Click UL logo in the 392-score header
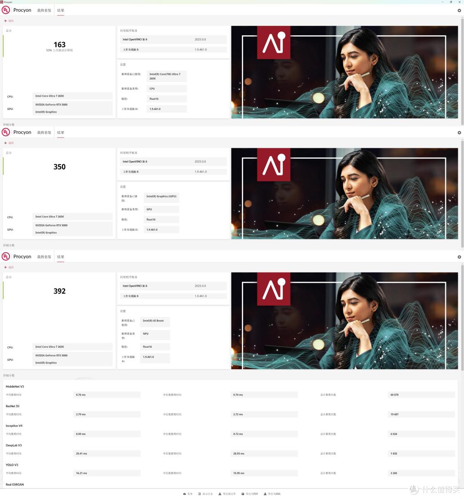 [6, 257]
